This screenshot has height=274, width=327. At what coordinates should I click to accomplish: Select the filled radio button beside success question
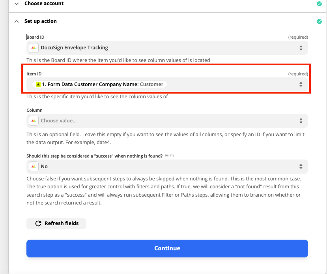167,156
